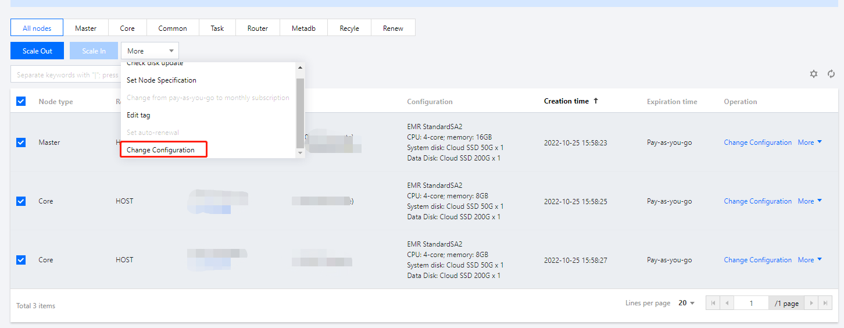Switch to the Core tab
This screenshot has height=328, width=844.
pos(127,28)
